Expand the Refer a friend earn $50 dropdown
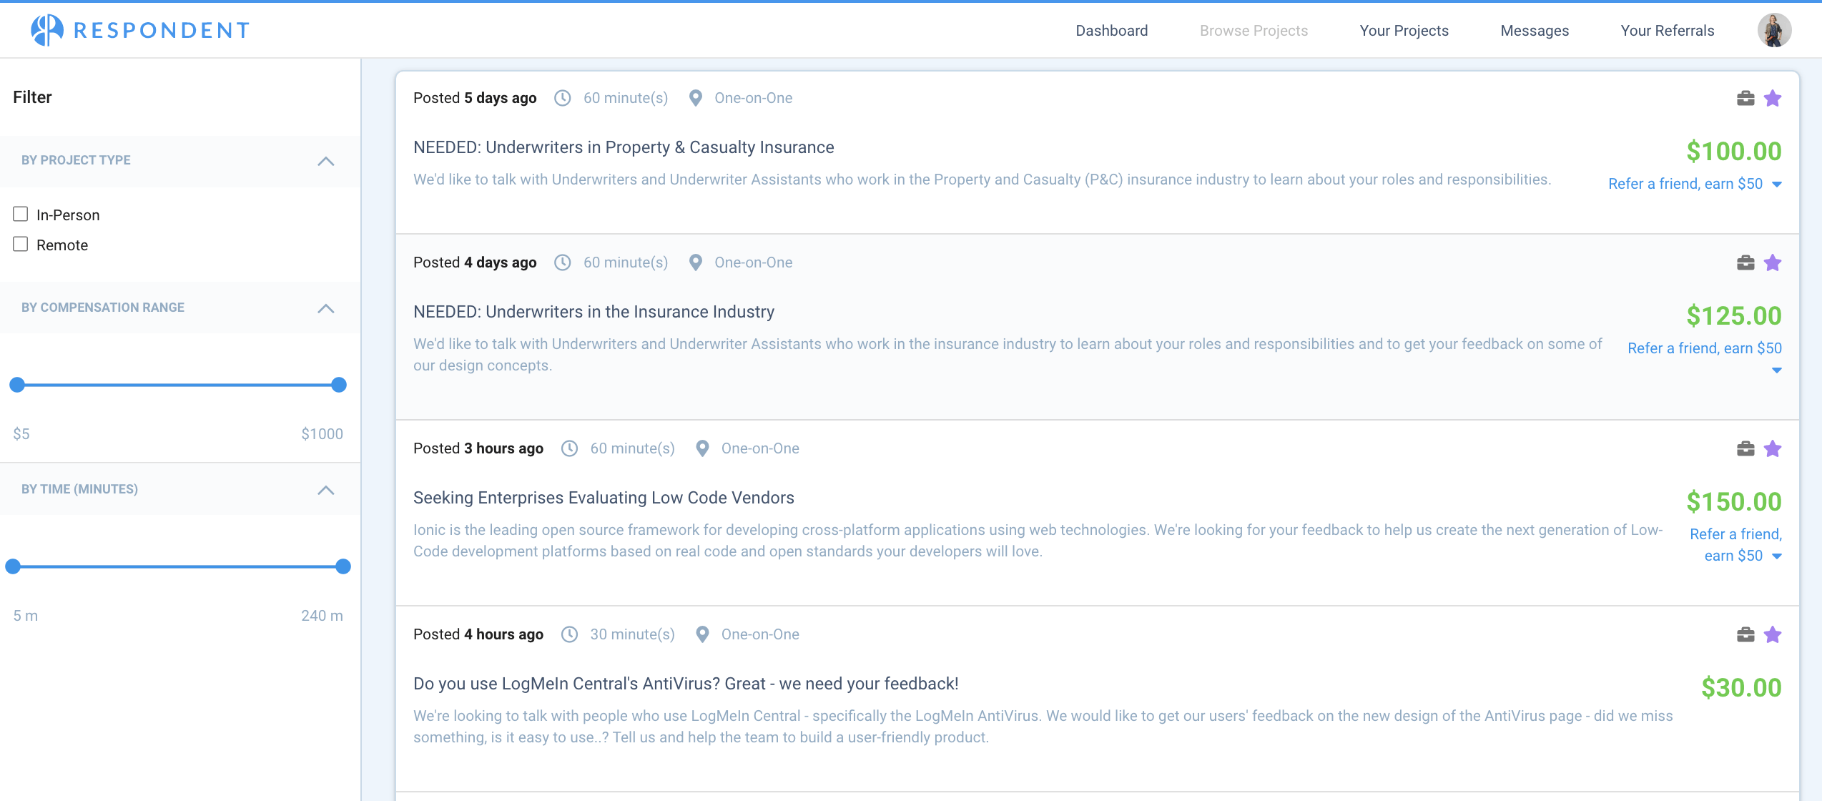This screenshot has width=1822, height=801. click(1774, 182)
